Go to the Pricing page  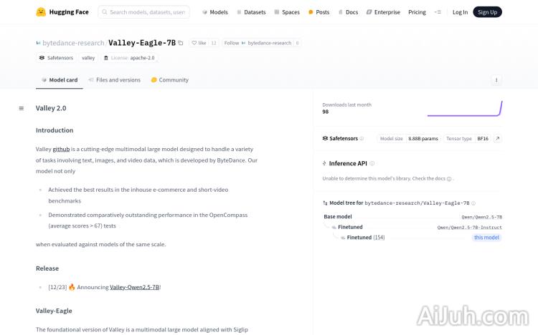[417, 12]
